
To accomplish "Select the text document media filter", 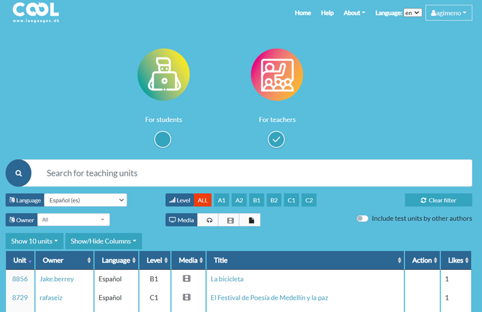I will click(251, 220).
